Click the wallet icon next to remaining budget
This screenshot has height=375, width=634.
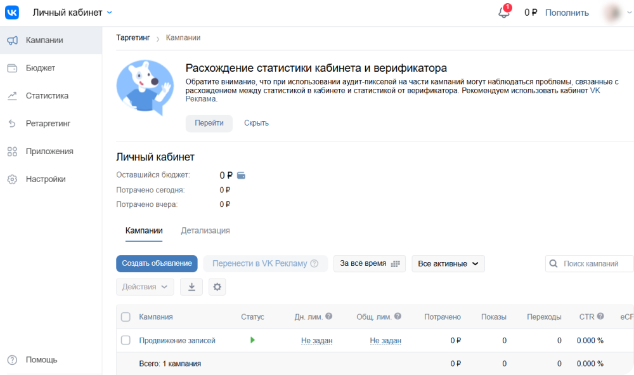(241, 175)
